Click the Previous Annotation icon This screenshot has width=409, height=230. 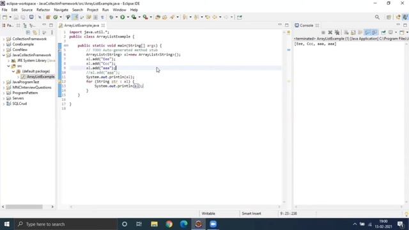196,17
